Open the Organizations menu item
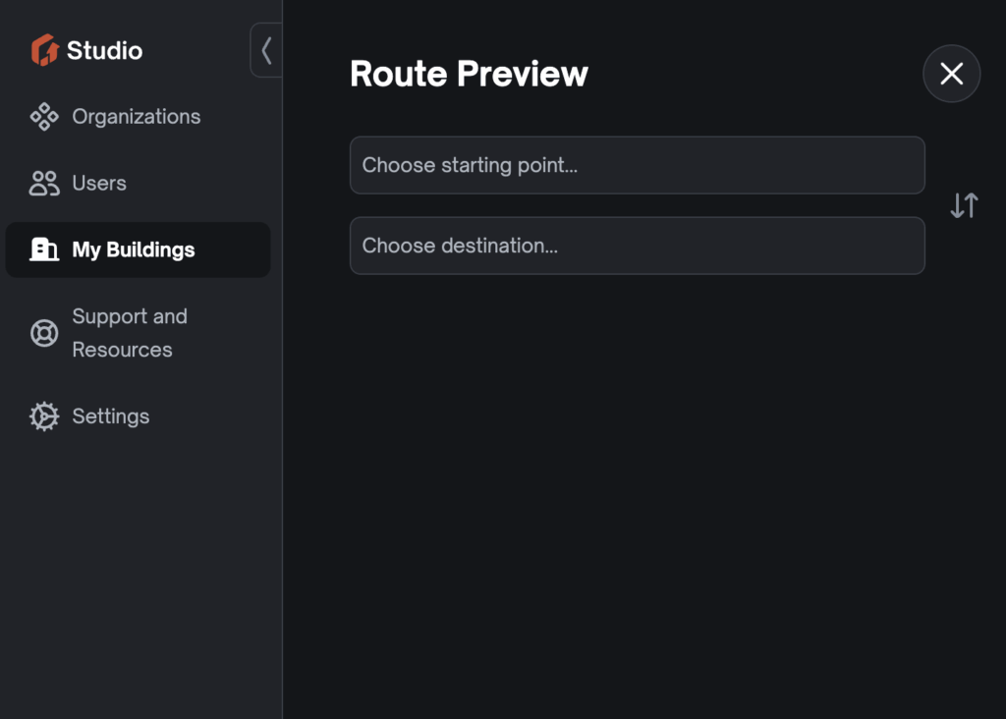 pos(138,117)
